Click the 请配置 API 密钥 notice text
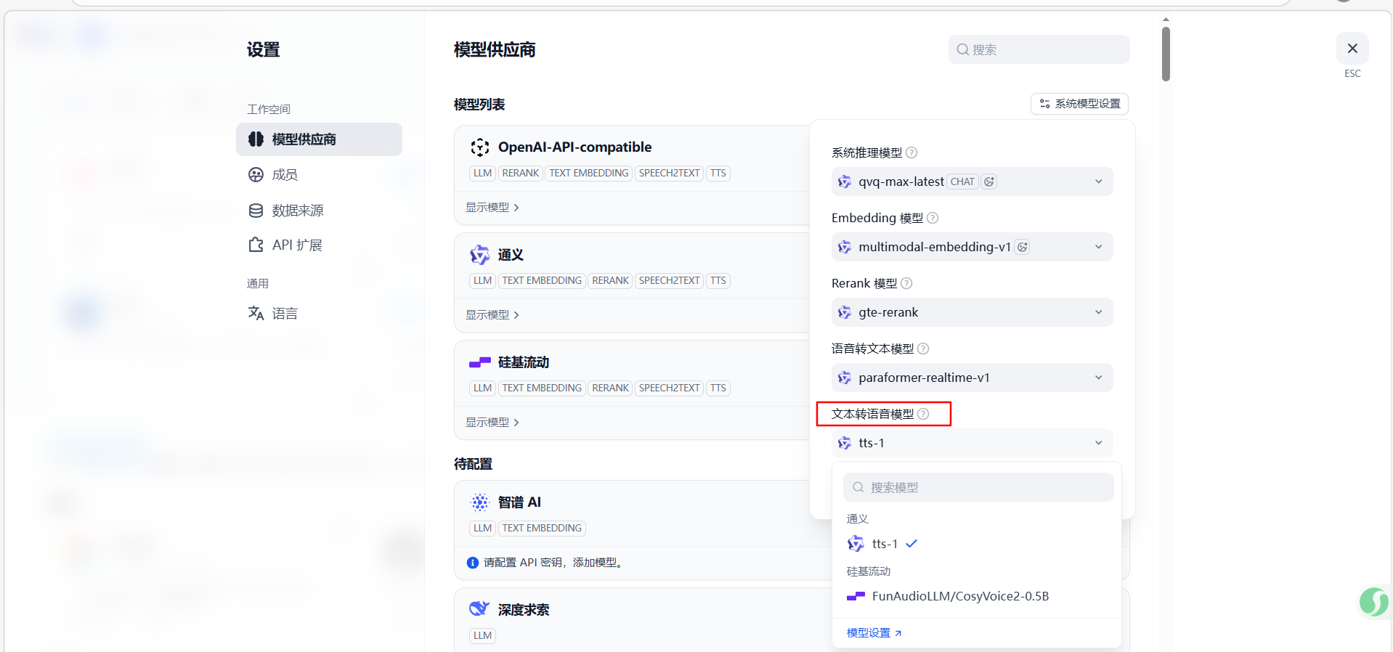1393x652 pixels. (555, 563)
